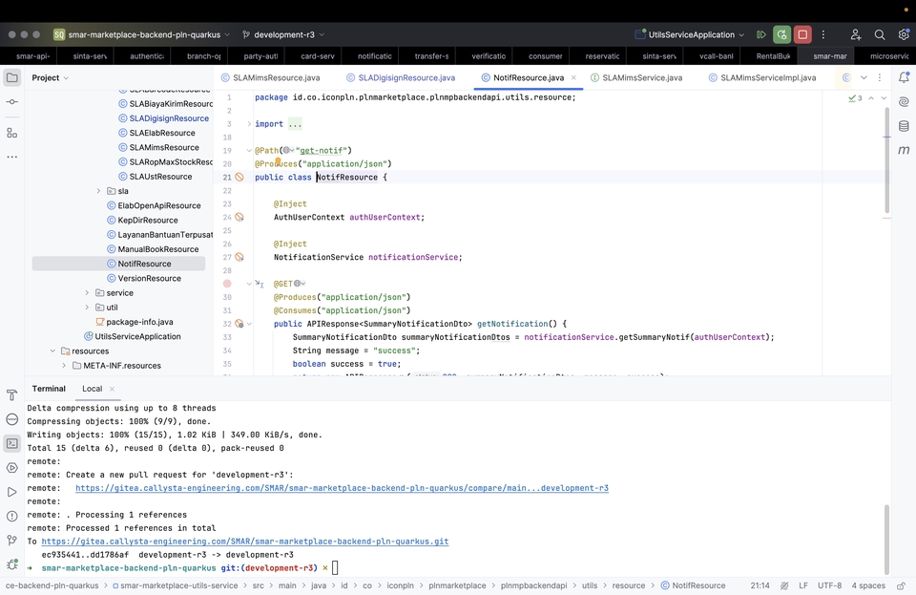Open the Maven tool window icon
The image size is (916, 595).
click(904, 150)
